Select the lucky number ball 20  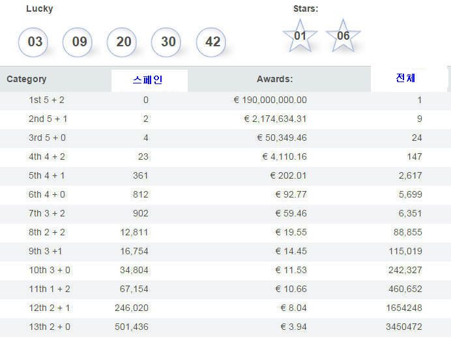(122, 42)
